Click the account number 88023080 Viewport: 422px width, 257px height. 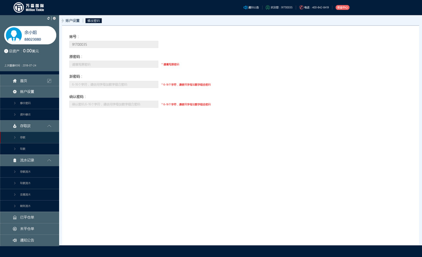click(x=33, y=39)
